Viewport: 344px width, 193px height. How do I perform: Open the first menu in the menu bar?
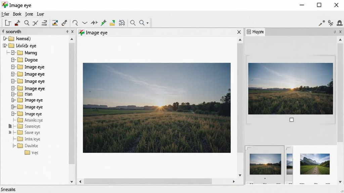coord(5,14)
